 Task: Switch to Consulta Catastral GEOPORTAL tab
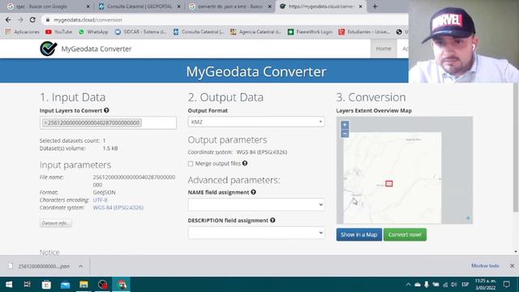point(139,6)
